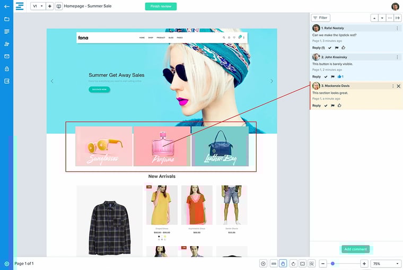Click the mail envelope icon in sidebar
The image size is (403, 270).
[7, 56]
